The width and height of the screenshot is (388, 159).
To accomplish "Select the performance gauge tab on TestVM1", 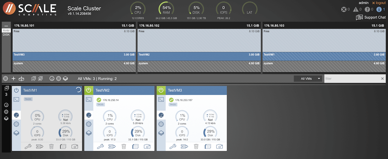I will pyautogui.click(x=16, y=115).
